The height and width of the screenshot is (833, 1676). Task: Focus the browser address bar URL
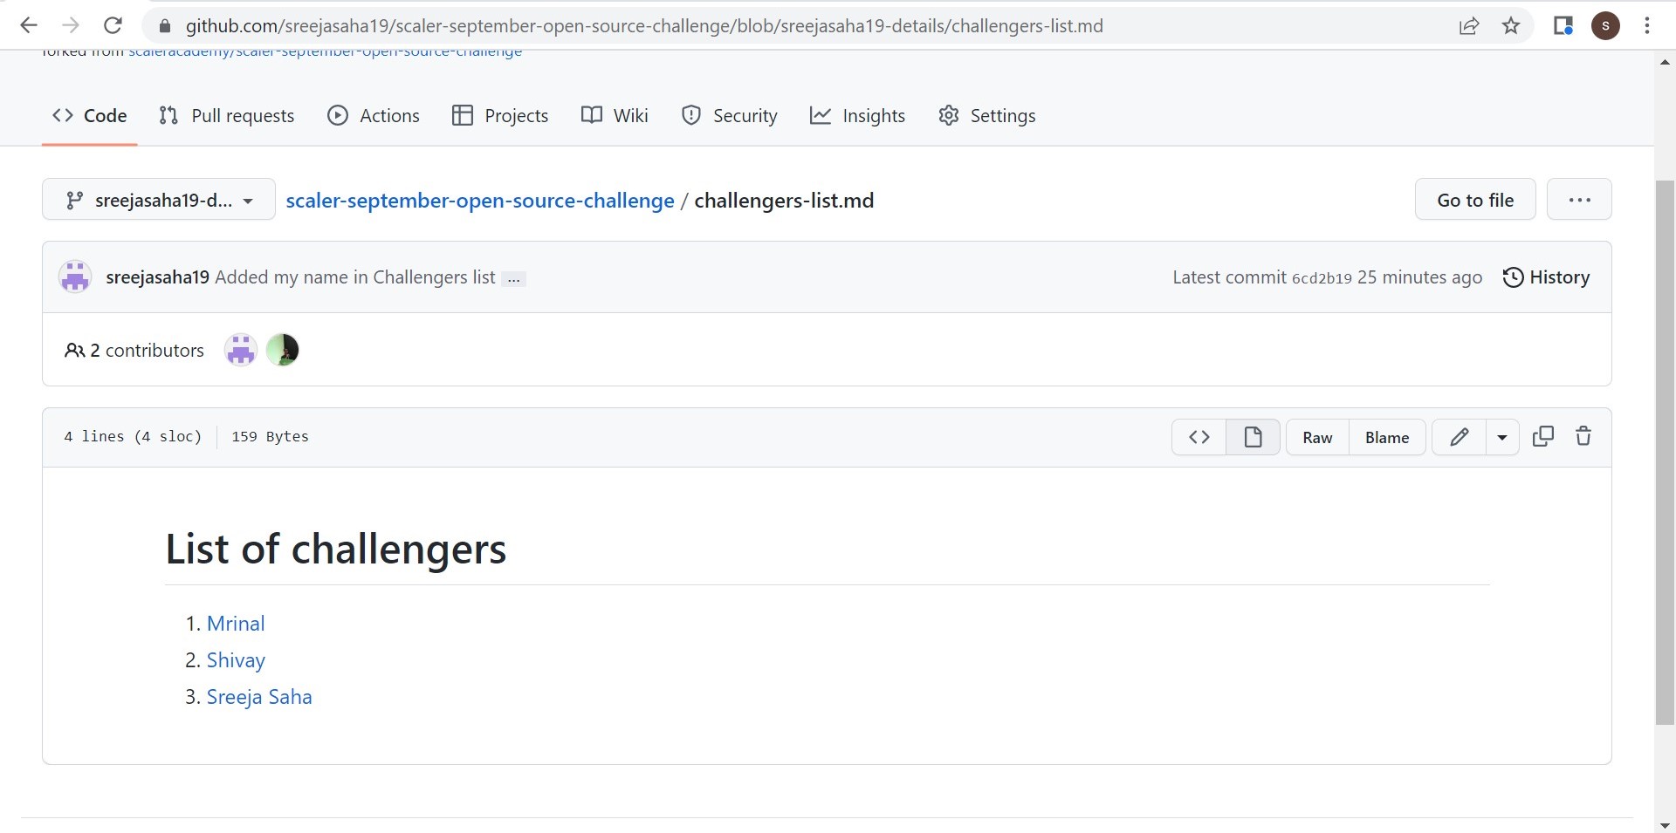coord(644,26)
